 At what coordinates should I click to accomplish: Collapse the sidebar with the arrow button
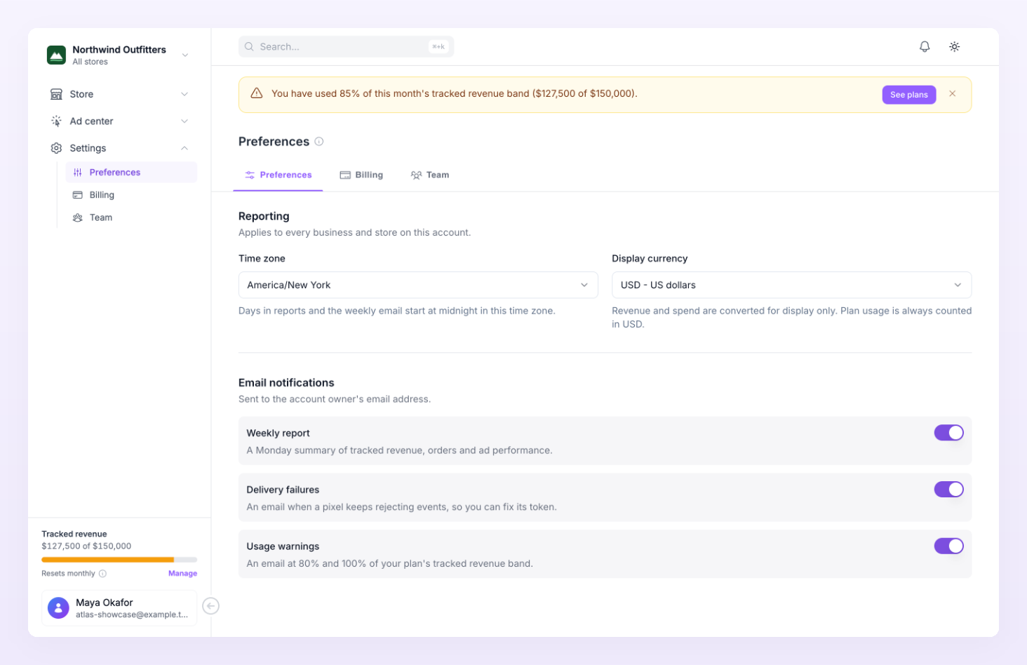pyautogui.click(x=210, y=606)
